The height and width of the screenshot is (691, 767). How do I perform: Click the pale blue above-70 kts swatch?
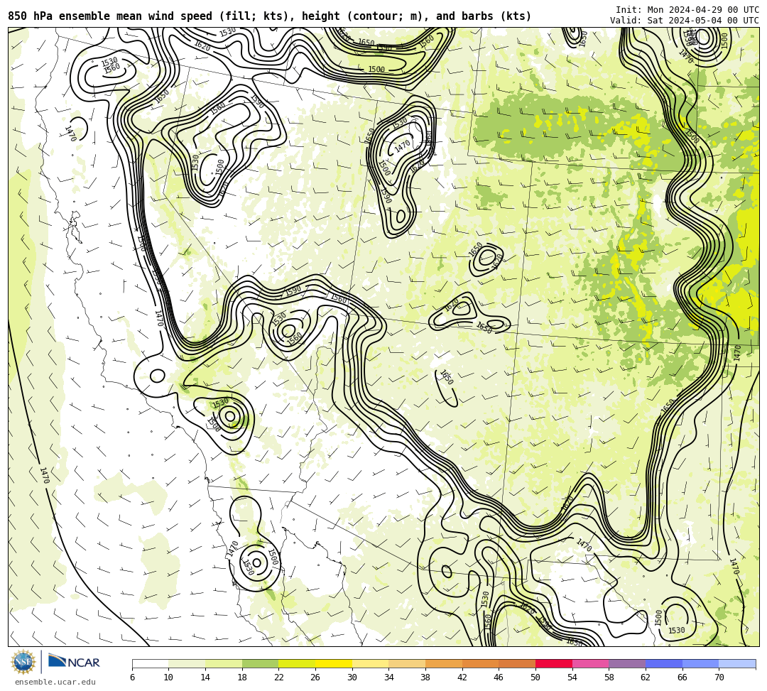[x=737, y=663]
